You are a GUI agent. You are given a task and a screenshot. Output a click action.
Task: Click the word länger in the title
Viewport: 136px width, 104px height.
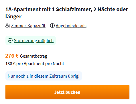pos(13,17)
